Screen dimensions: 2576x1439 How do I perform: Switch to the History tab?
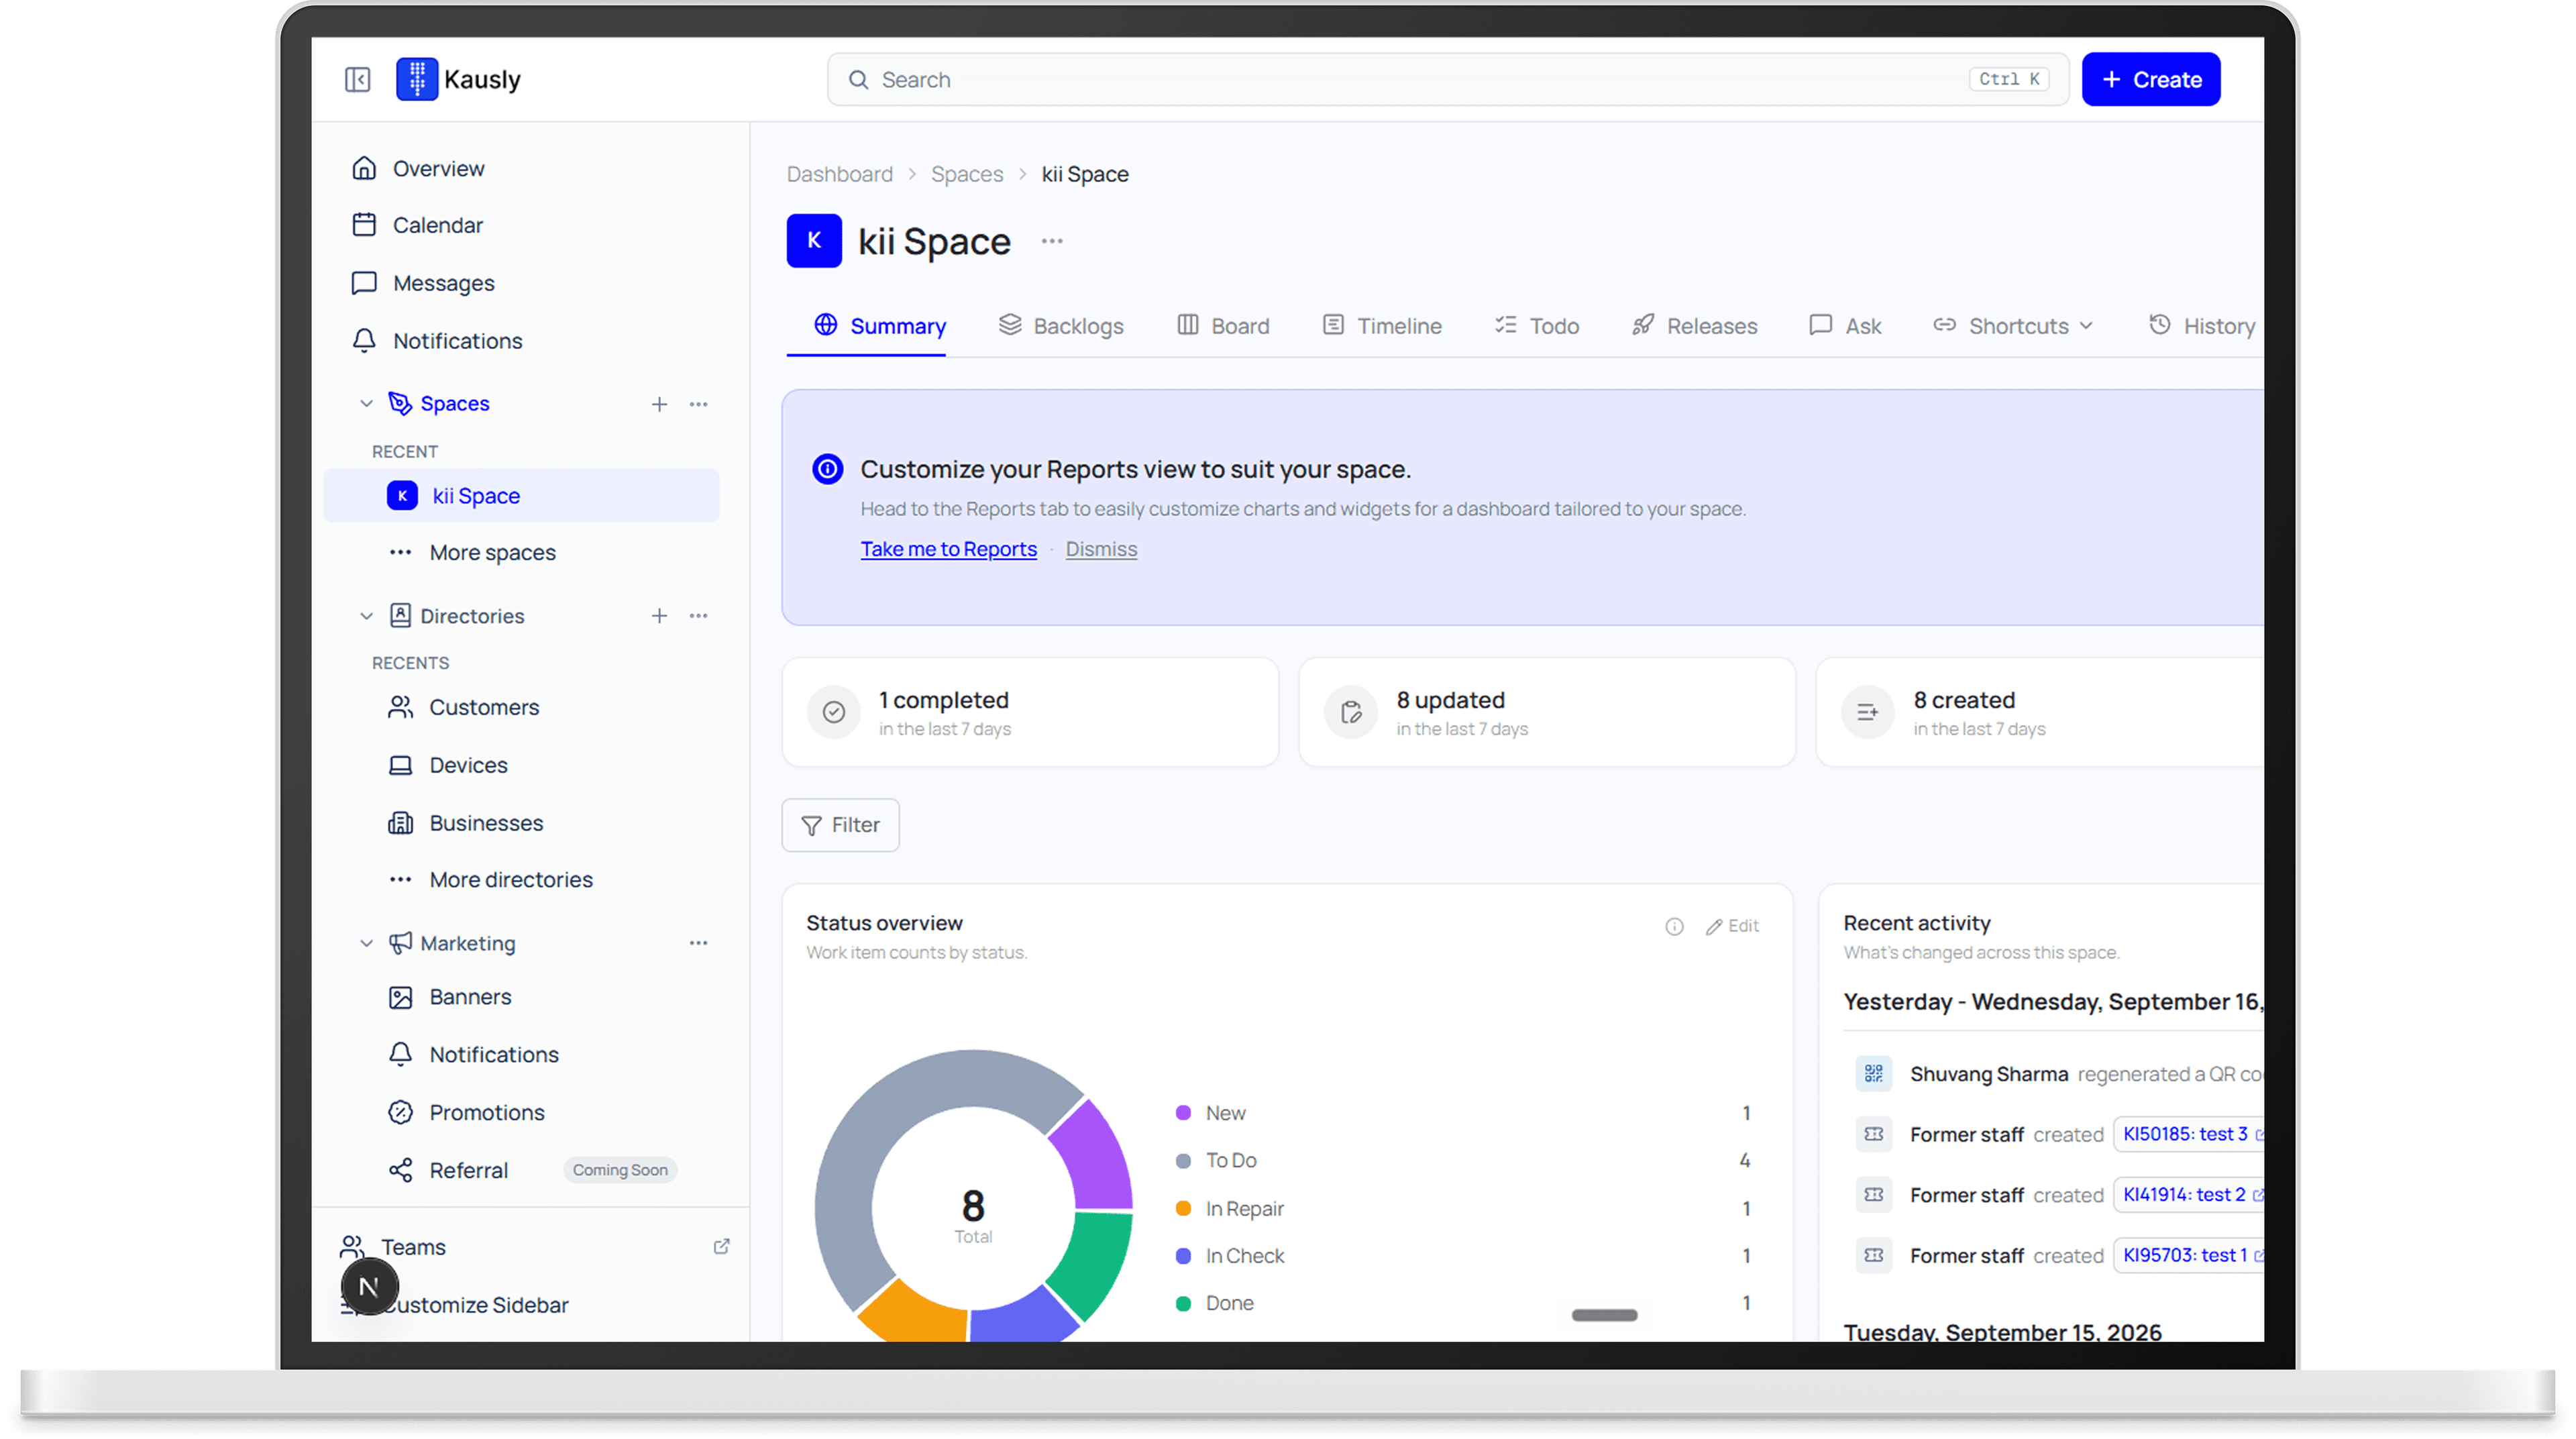click(x=2202, y=326)
